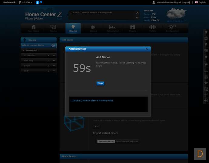Open the Your House tab
The height and width of the screenshot is (163, 209).
[33, 28]
